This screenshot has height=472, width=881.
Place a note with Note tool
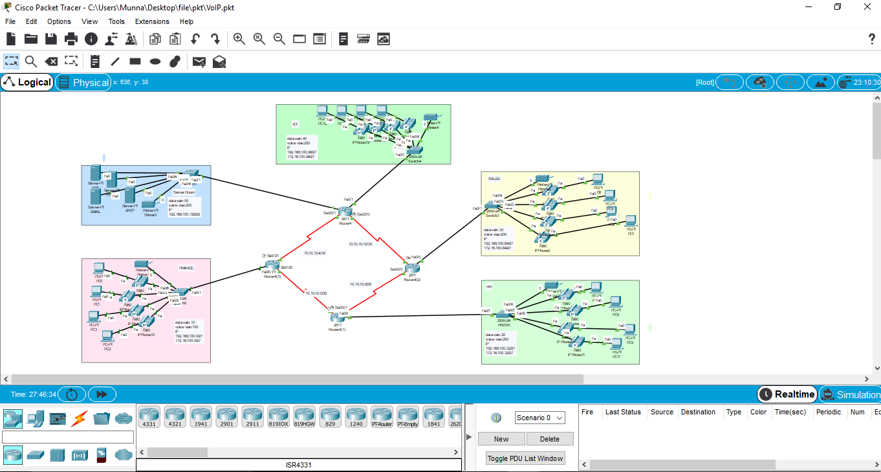point(95,62)
